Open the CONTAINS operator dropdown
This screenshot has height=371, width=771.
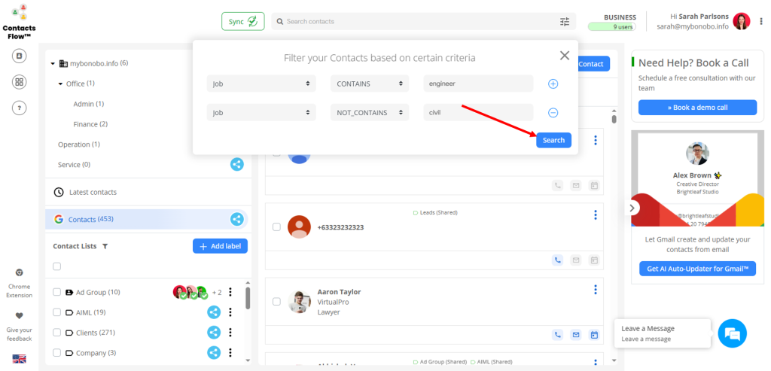pyautogui.click(x=369, y=84)
